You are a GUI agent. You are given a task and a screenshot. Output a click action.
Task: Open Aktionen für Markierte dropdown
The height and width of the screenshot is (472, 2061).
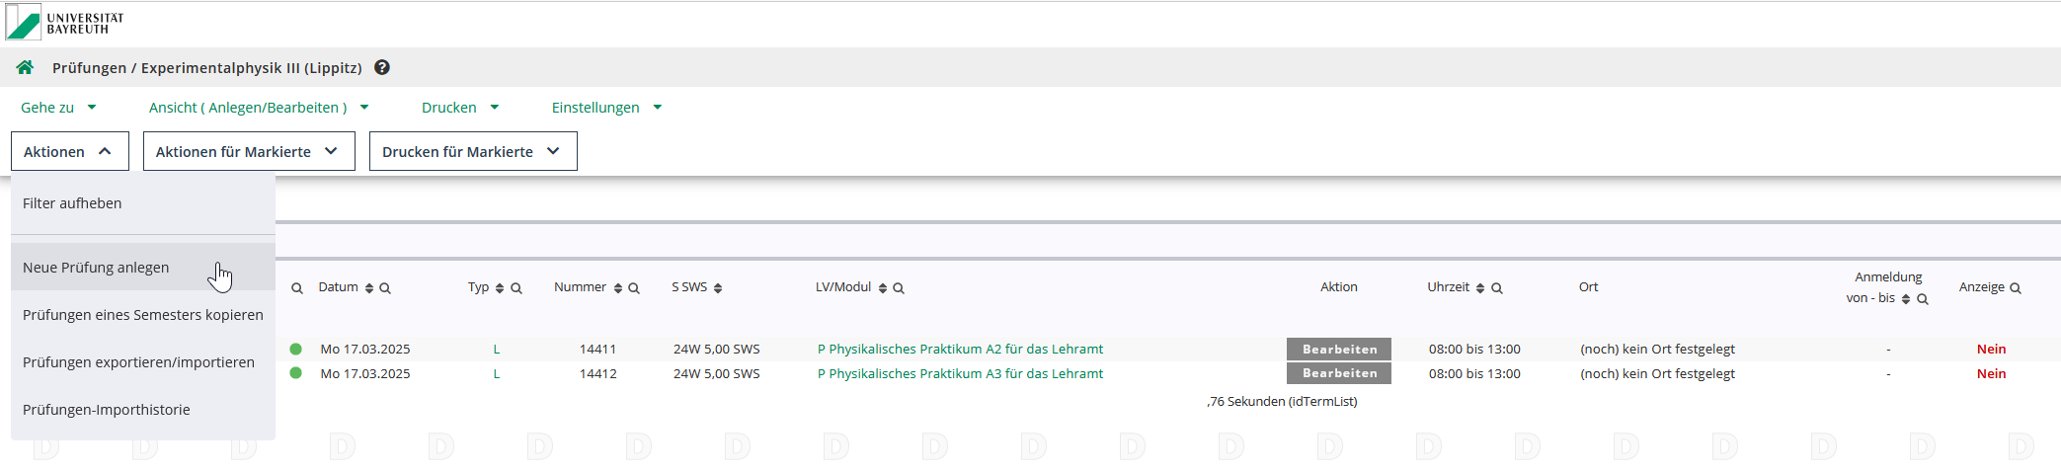pyautogui.click(x=248, y=151)
